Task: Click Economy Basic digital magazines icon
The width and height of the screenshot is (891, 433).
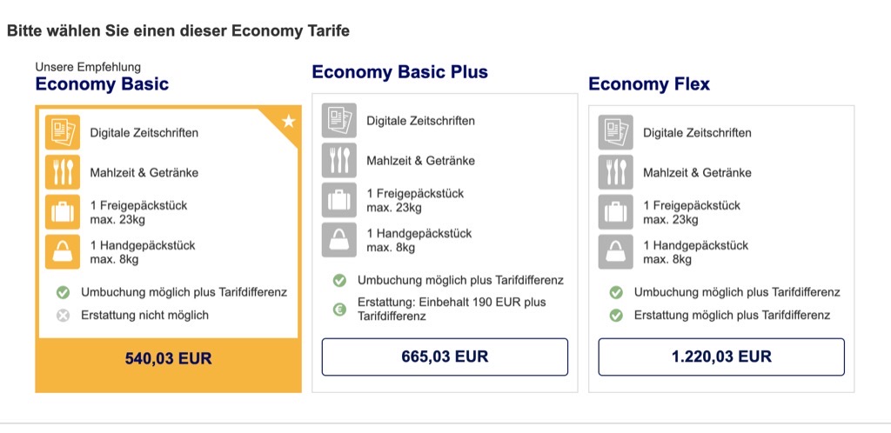Action: coord(63,132)
